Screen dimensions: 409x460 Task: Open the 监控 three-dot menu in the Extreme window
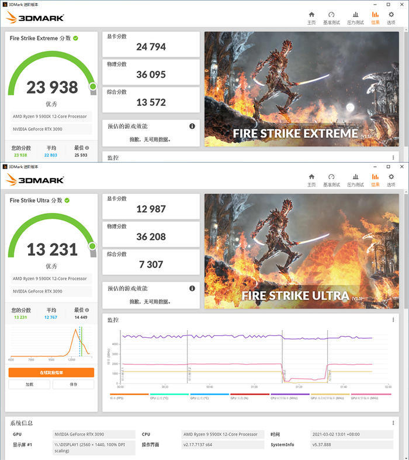[393, 157]
